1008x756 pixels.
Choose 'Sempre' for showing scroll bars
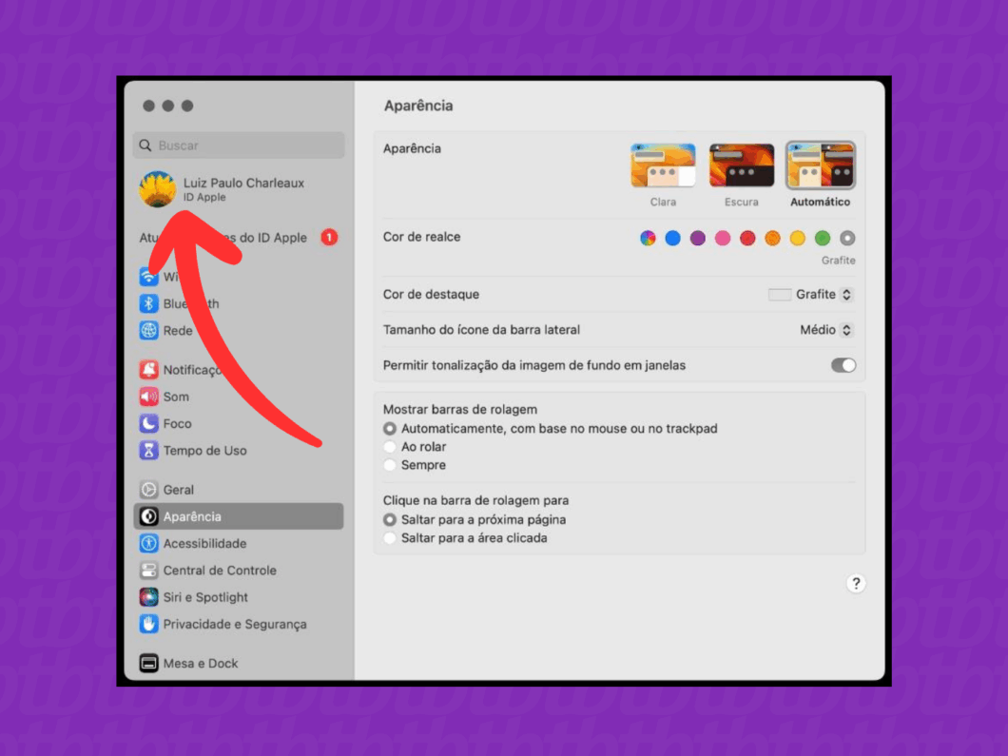390,465
